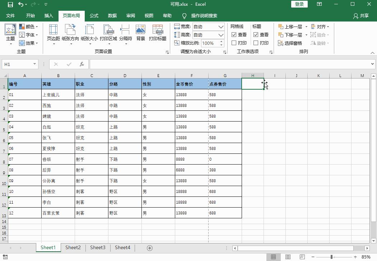Open 打印标题 (Print Titles) settings

[158, 32]
